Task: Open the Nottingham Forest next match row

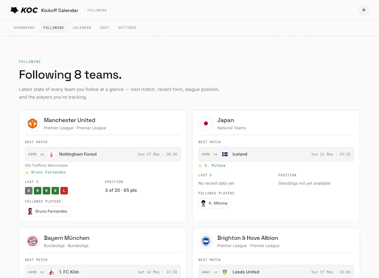Action: point(103,154)
